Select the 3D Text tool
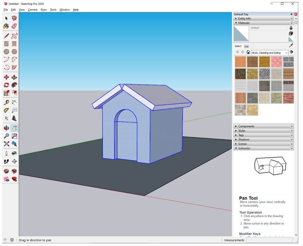The height and width of the screenshot is (246, 303). [x=14, y=118]
